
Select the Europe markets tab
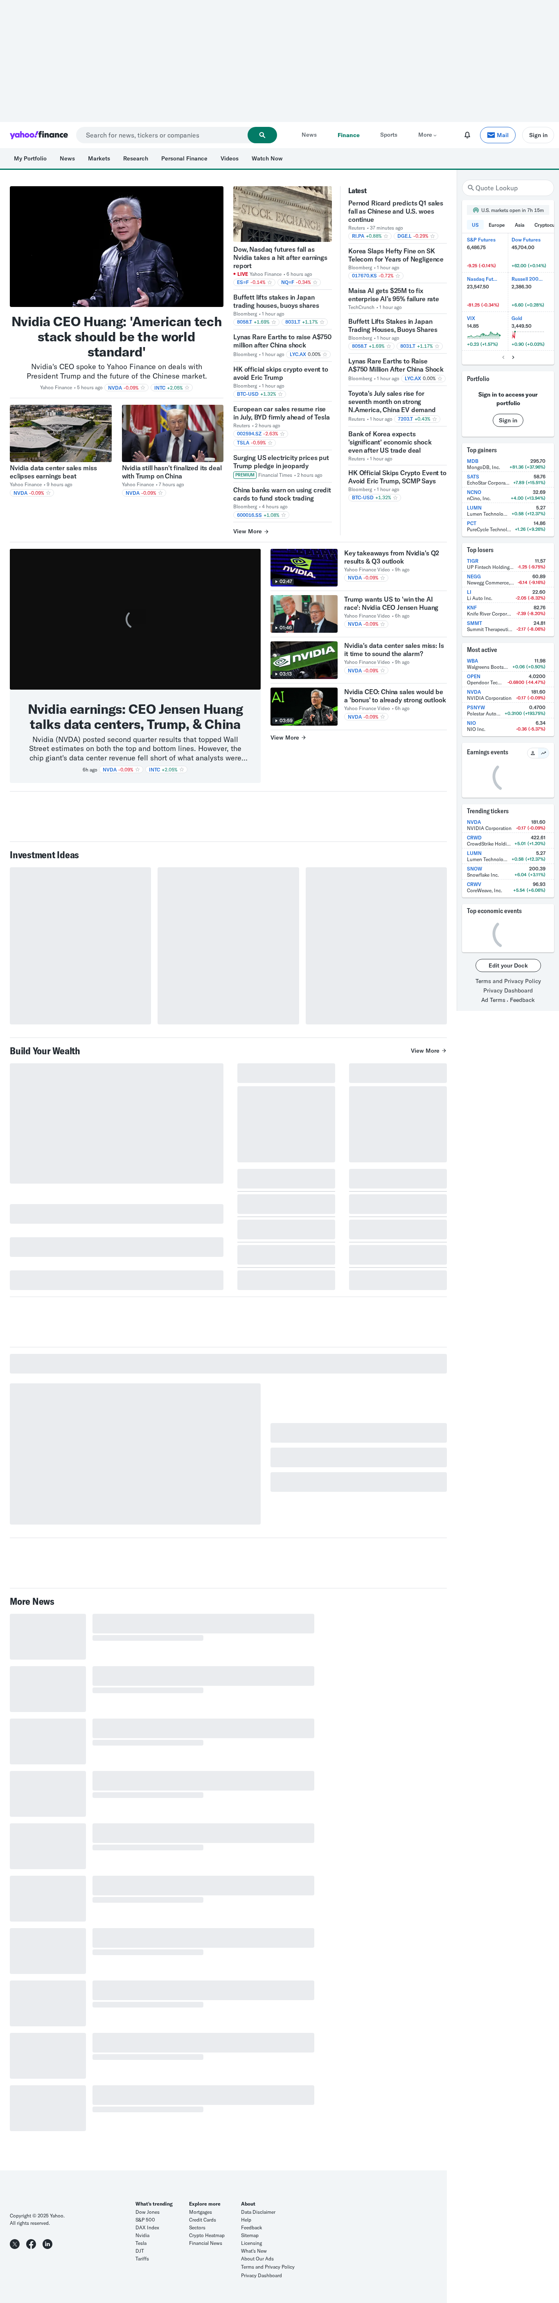click(496, 225)
